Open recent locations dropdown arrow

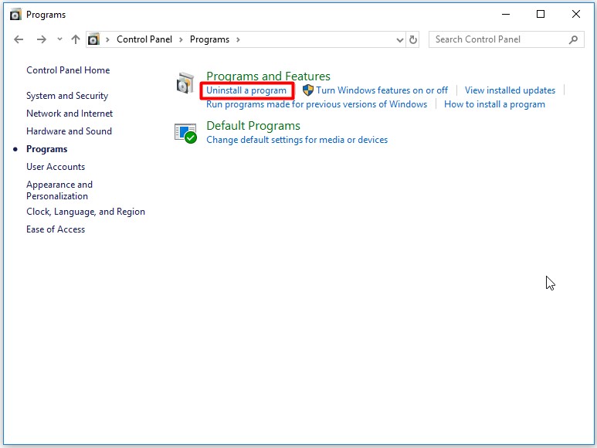click(59, 39)
